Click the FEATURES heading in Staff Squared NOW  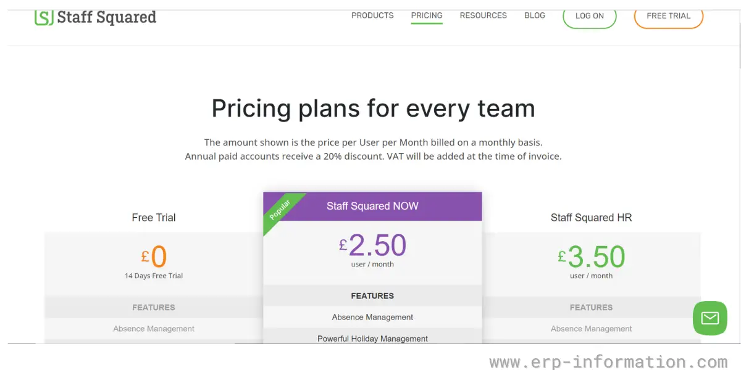pyautogui.click(x=372, y=296)
